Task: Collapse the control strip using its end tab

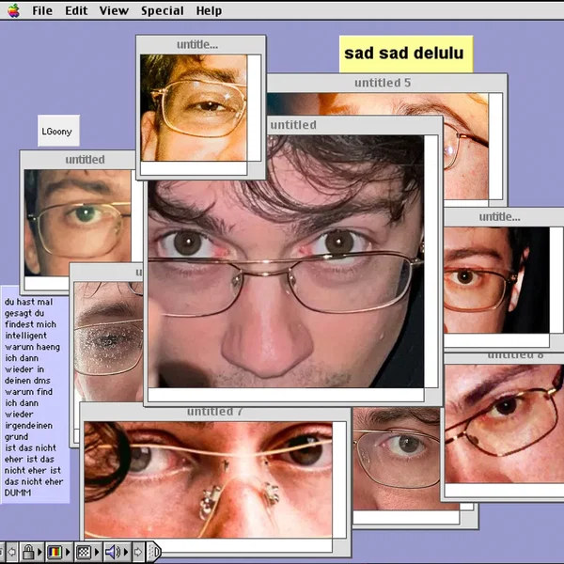Action: [x=154, y=552]
